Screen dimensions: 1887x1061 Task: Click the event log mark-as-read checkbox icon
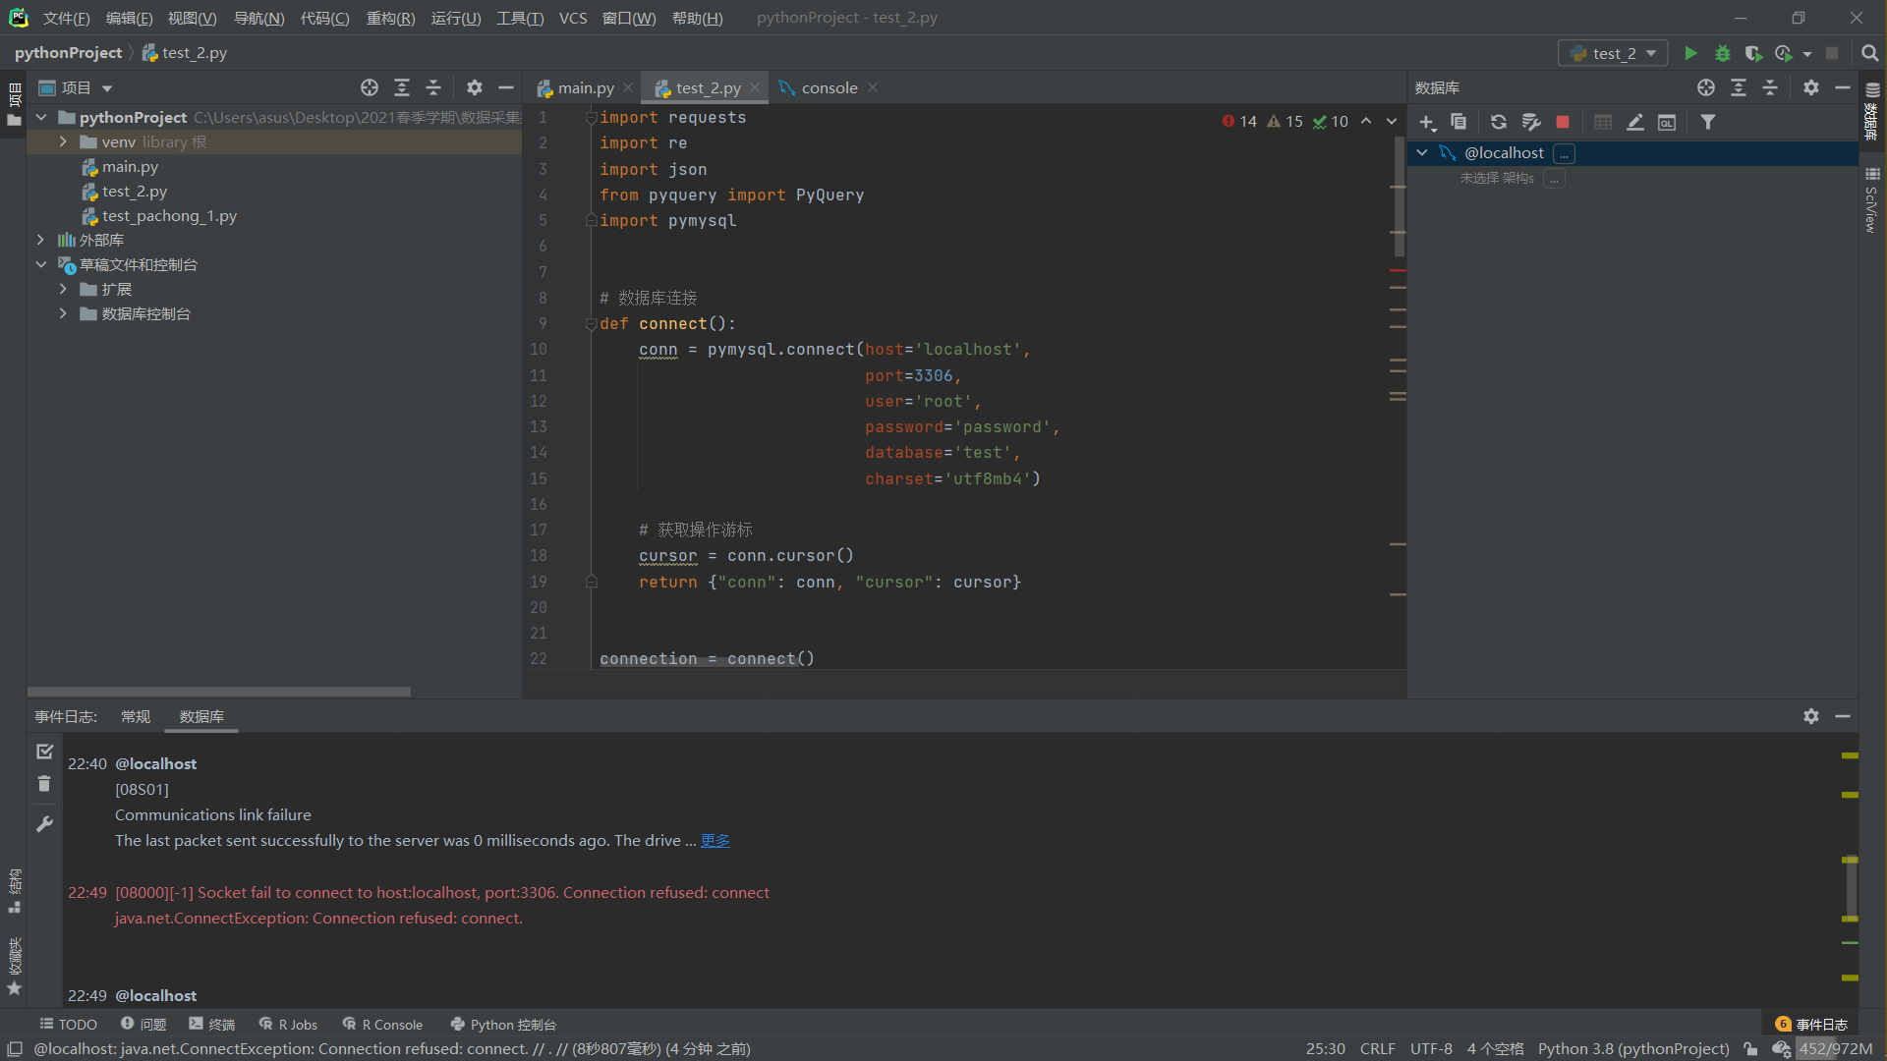coord(44,752)
